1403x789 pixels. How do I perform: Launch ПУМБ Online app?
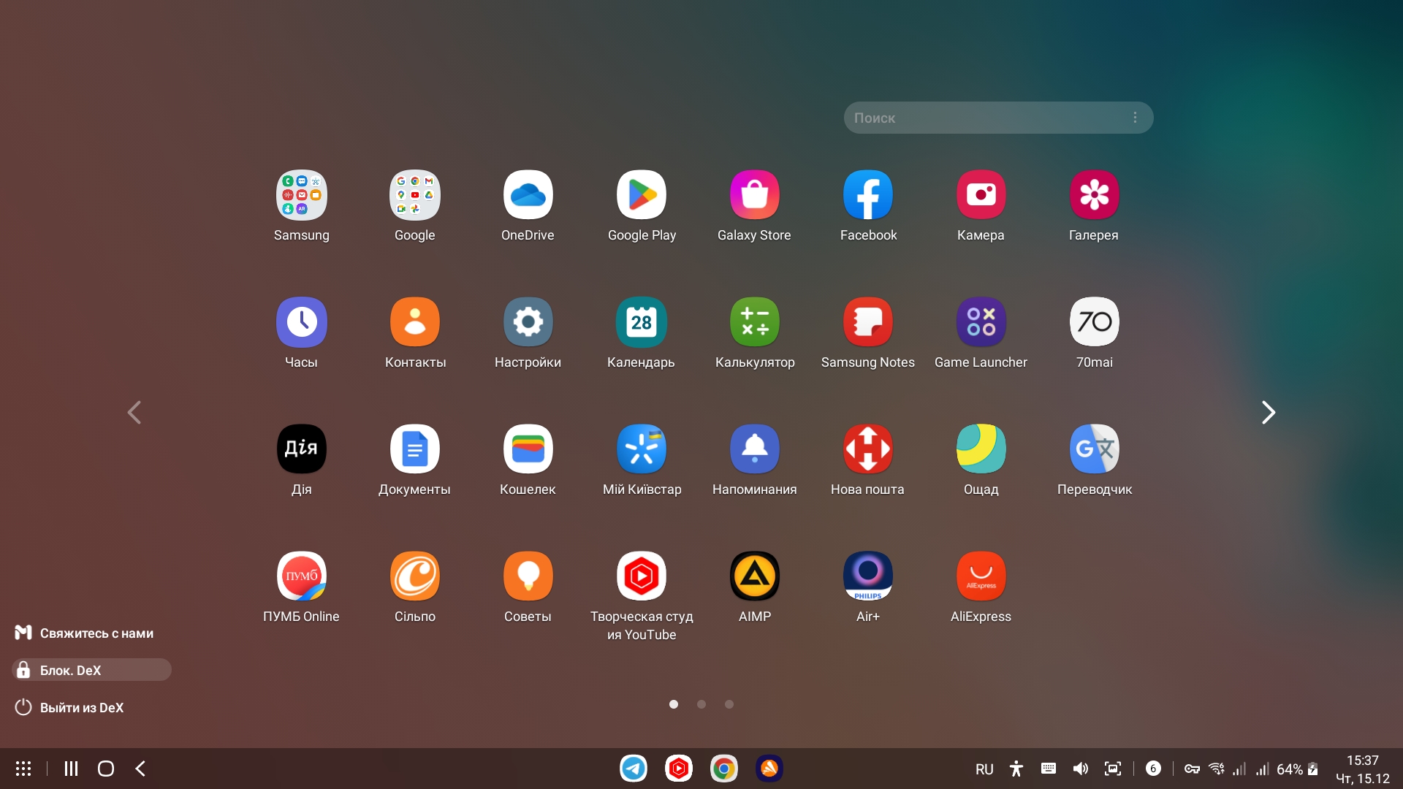click(x=301, y=576)
